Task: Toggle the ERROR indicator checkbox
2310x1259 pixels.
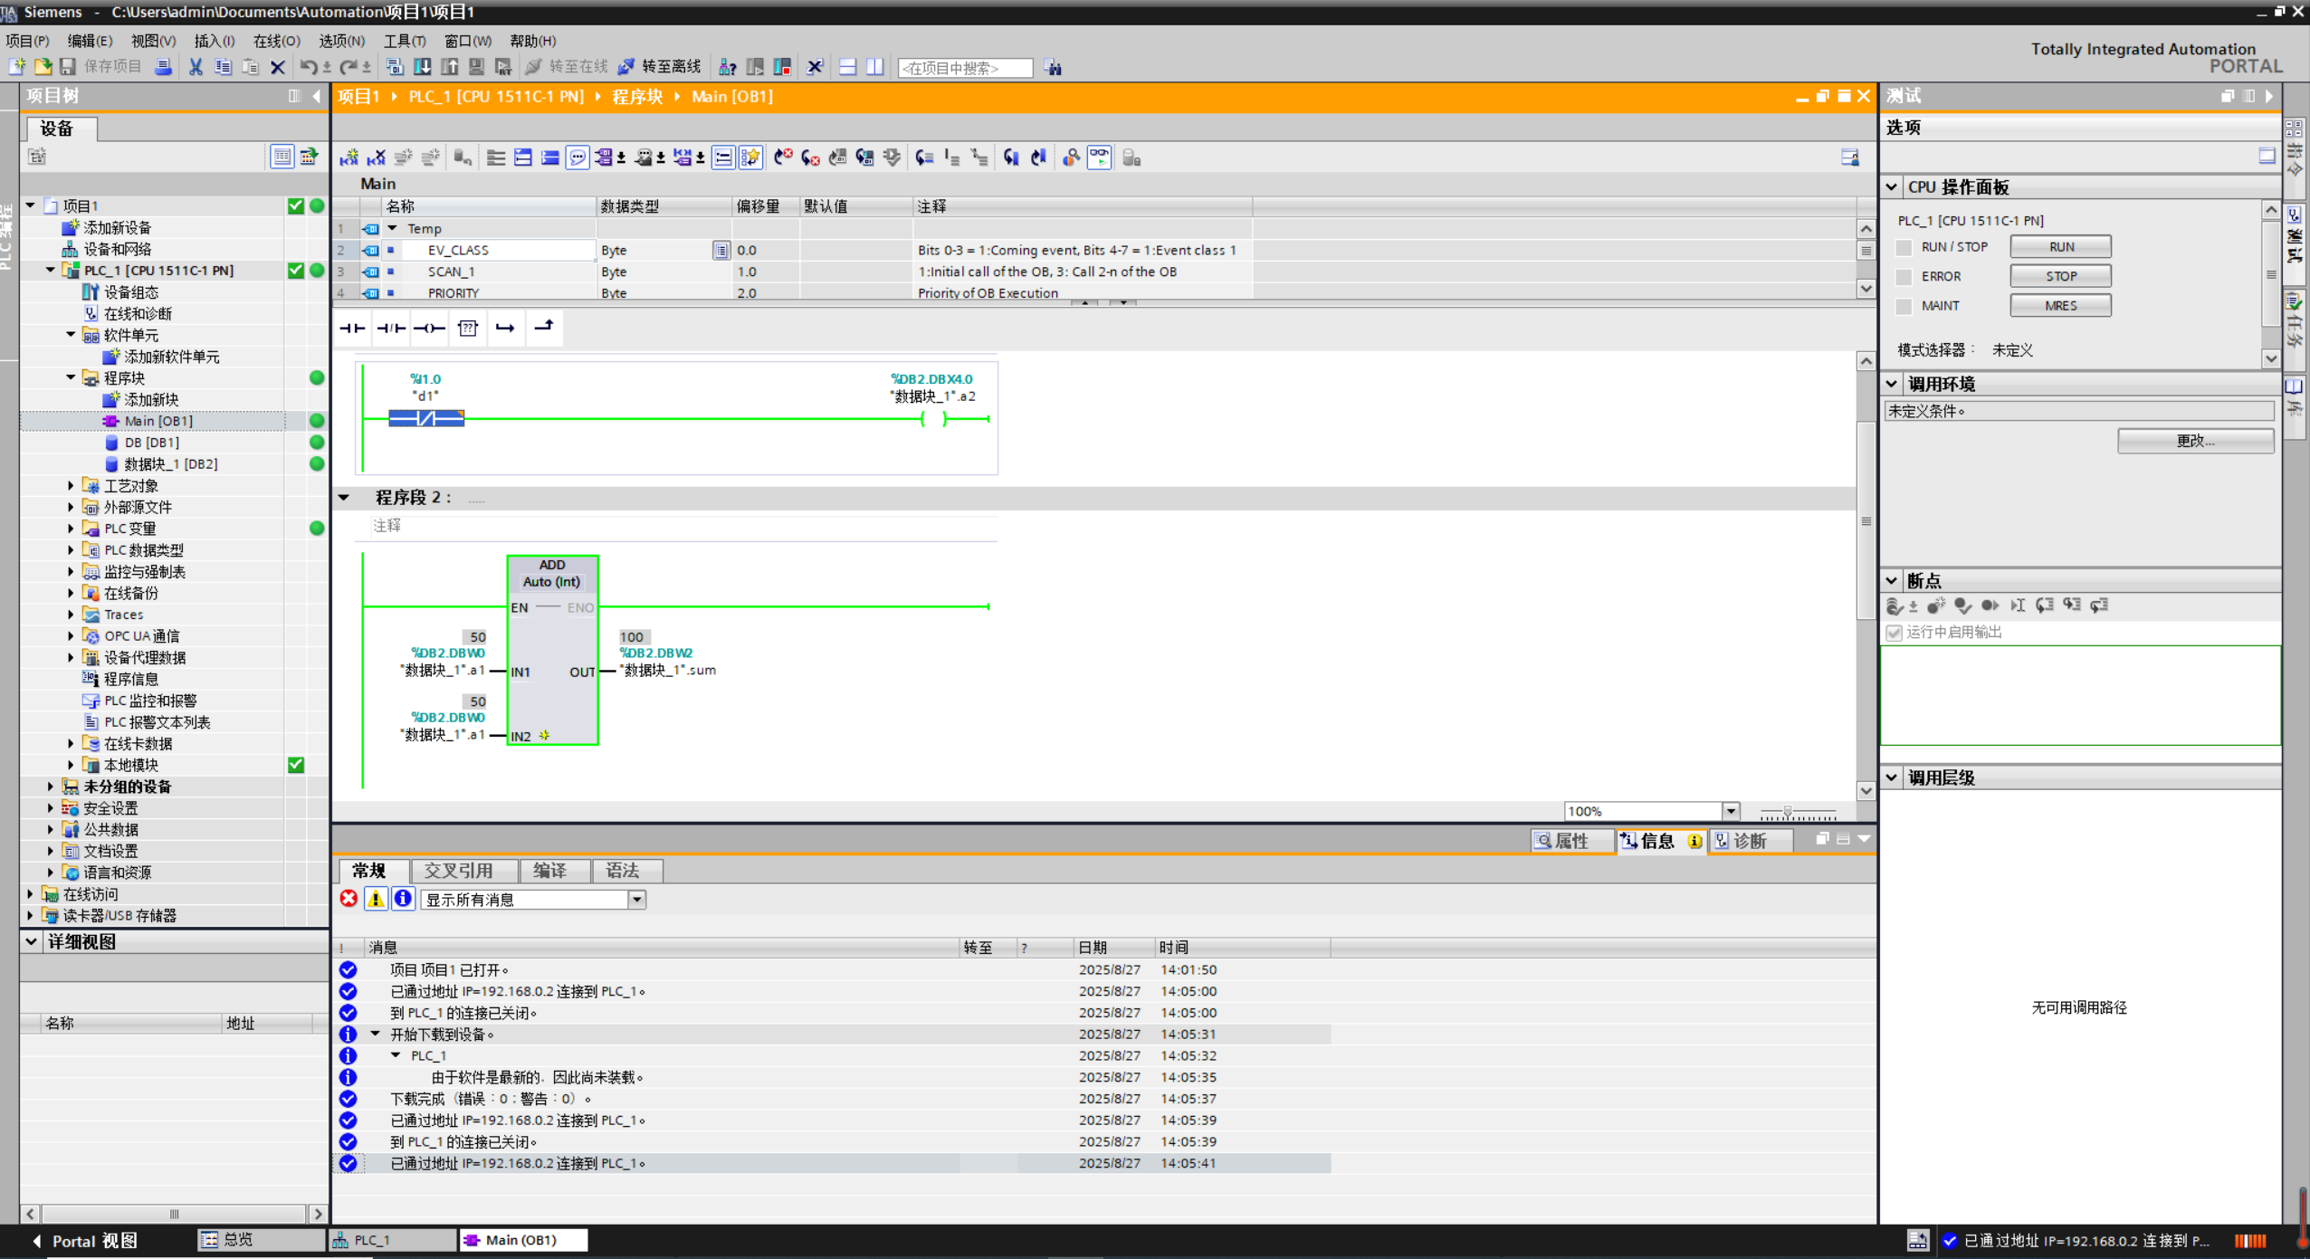Action: [1904, 277]
